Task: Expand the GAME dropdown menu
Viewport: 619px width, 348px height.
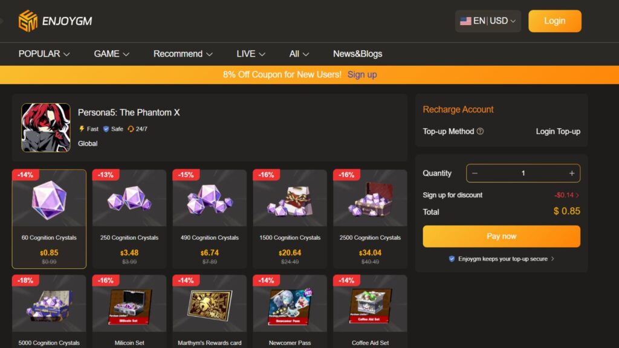Action: [x=111, y=54]
